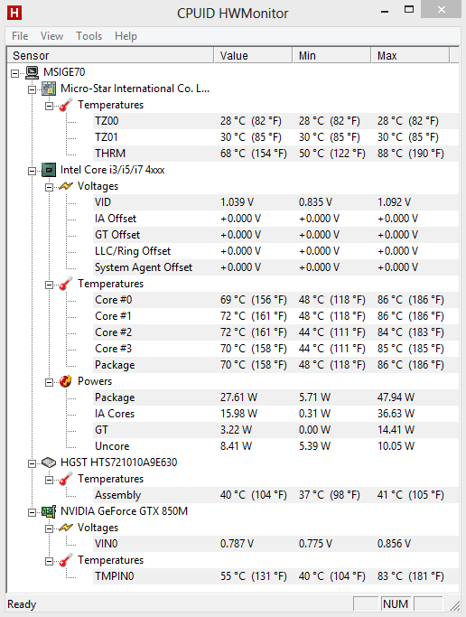Click the Intel Core CPU chip icon
The height and width of the screenshot is (617, 466).
(x=49, y=170)
